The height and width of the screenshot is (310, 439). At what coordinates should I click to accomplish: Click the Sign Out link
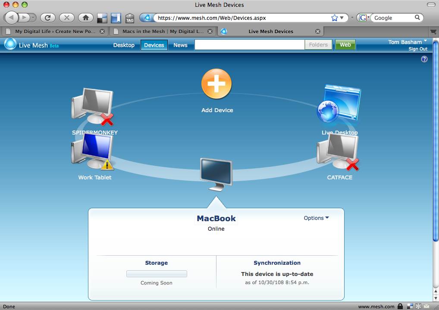[x=418, y=49]
